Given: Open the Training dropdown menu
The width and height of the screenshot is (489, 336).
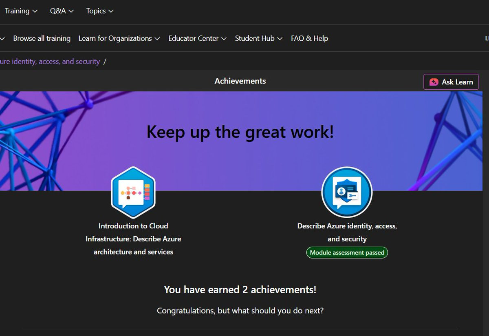Looking at the screenshot, I should point(20,11).
